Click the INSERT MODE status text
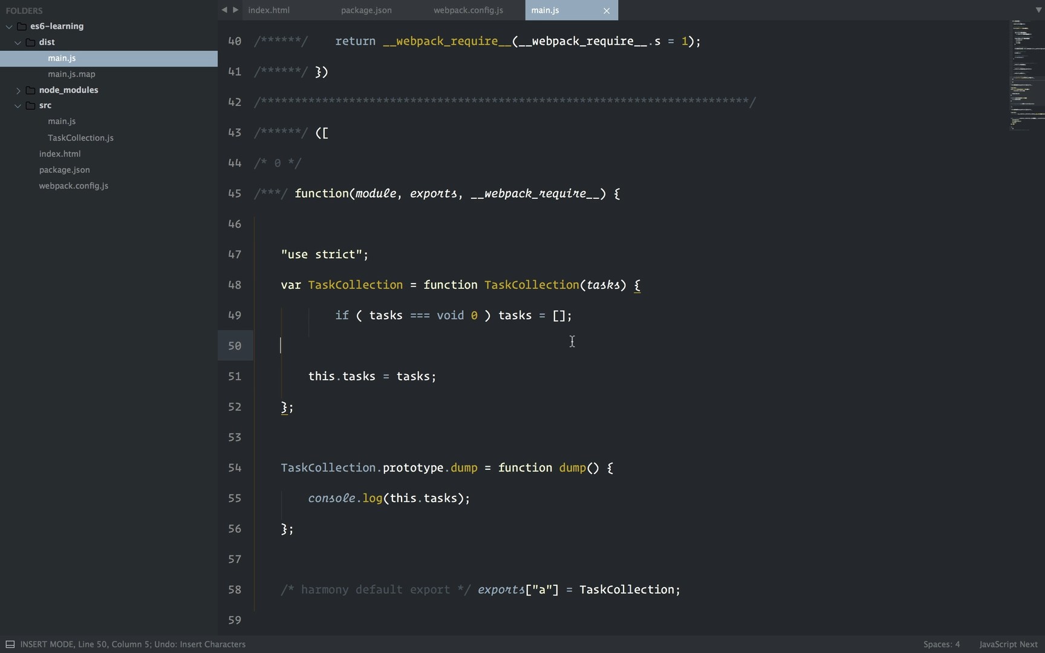 47,644
